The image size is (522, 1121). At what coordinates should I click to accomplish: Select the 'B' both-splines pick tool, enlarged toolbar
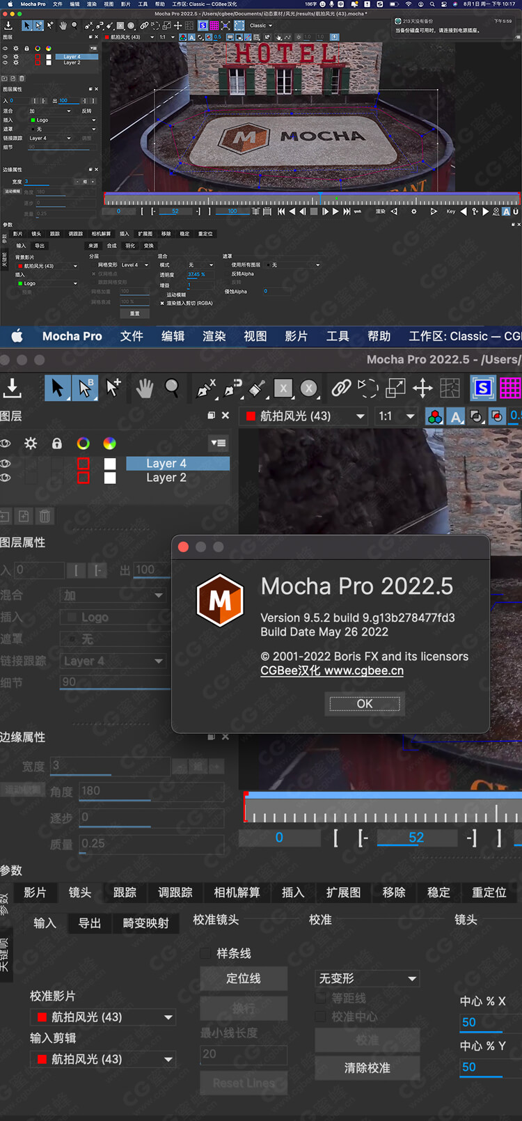(x=86, y=388)
